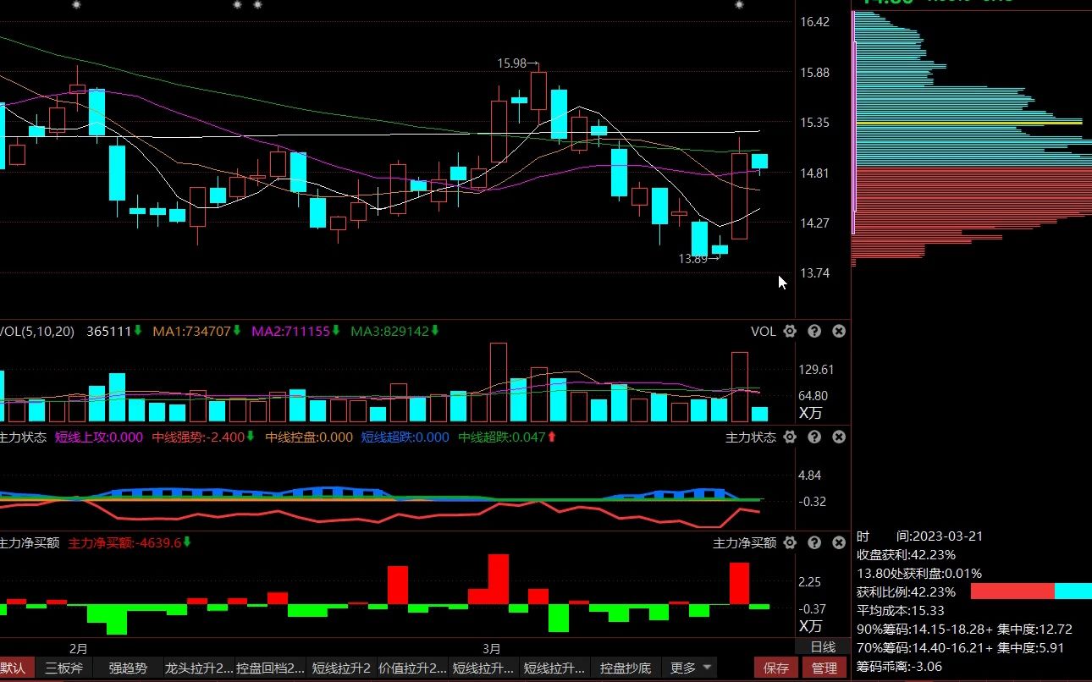Click the 2月 date axis label
The height and width of the screenshot is (682, 1092).
pyautogui.click(x=78, y=649)
